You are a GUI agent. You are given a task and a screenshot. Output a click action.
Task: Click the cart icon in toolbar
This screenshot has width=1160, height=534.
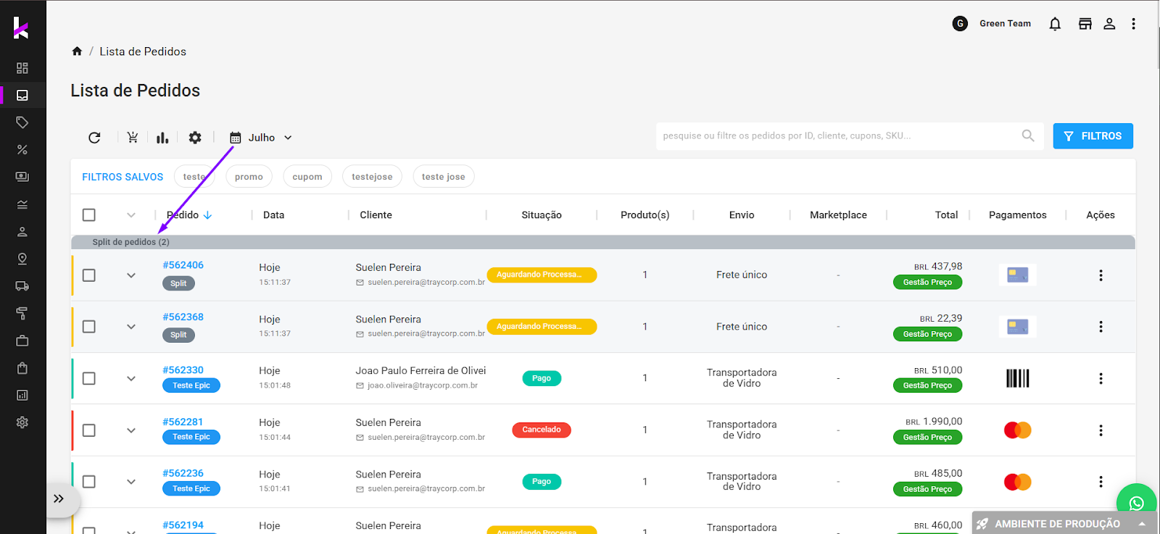[132, 138]
